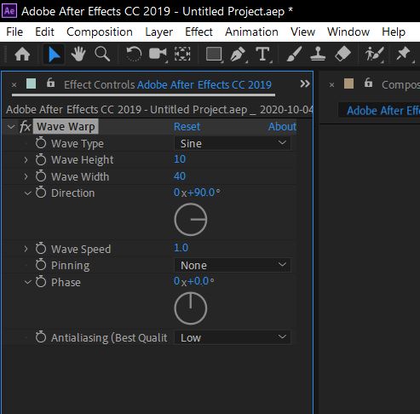Toggle stopwatch for Wave Type
420x414 pixels.
[41, 143]
